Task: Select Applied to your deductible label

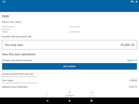Action: (15, 87)
